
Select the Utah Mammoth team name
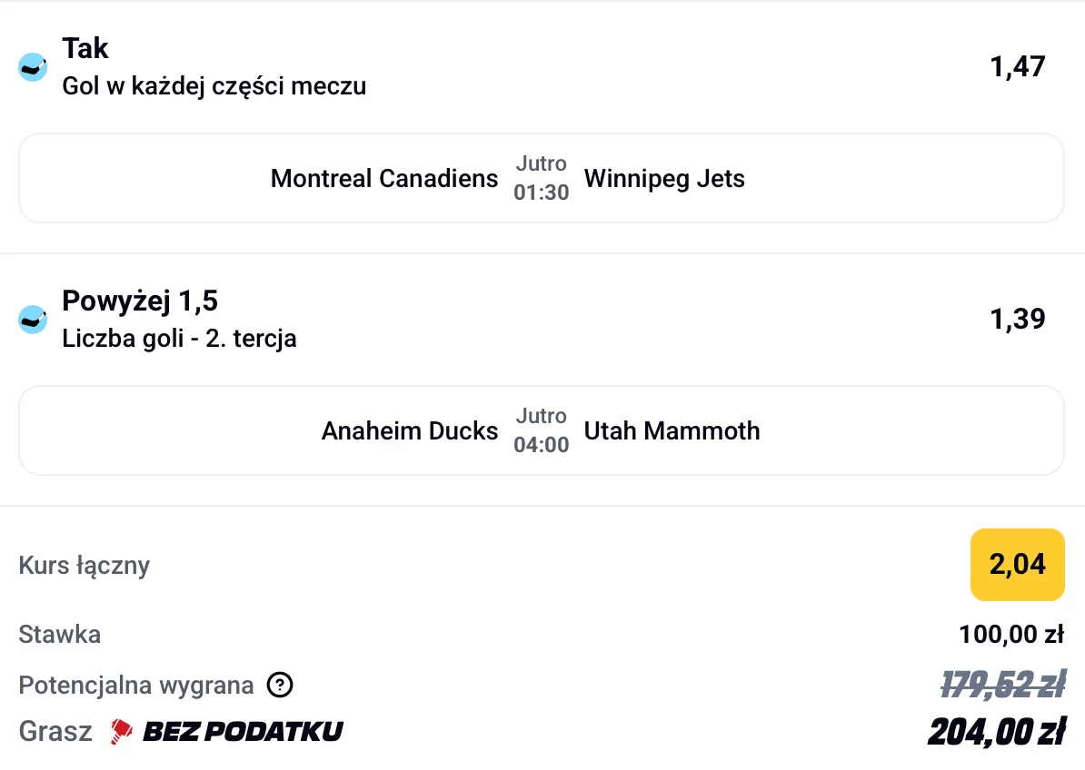pyautogui.click(x=671, y=431)
